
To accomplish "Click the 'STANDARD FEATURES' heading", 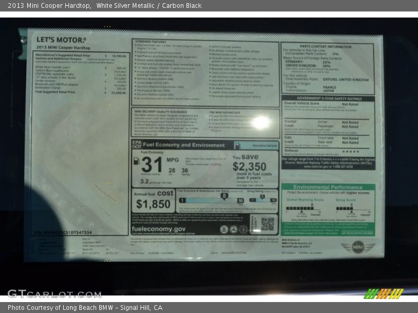I will tap(150, 42).
